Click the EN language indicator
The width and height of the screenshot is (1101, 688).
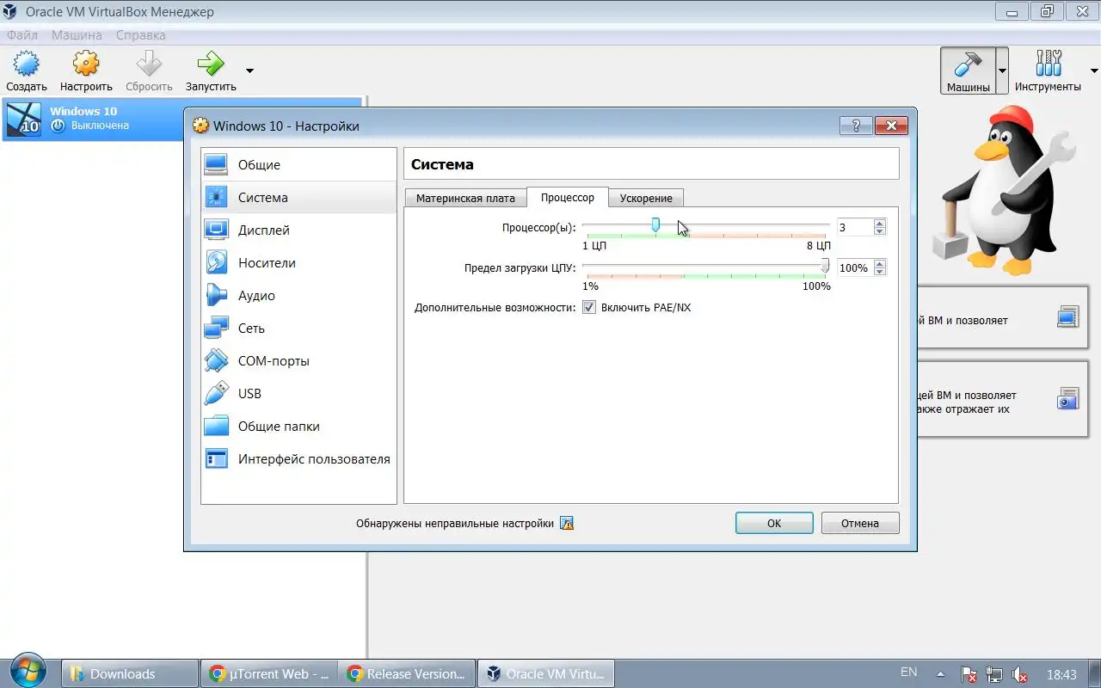coord(908,673)
